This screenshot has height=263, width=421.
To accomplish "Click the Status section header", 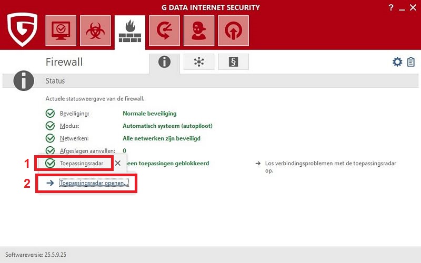I will click(x=55, y=81).
